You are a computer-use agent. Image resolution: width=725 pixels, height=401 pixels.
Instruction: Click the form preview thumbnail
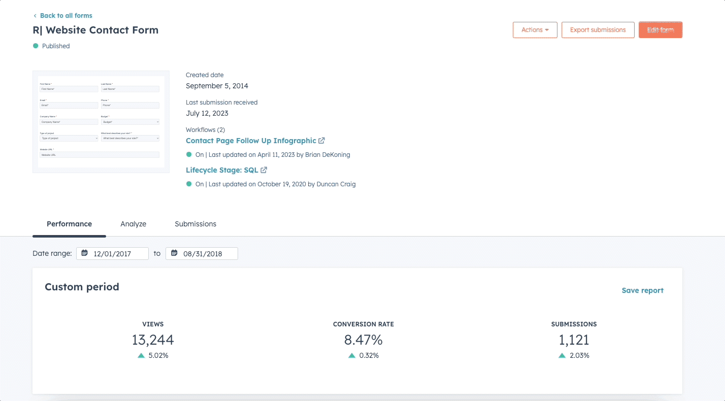[x=101, y=121]
